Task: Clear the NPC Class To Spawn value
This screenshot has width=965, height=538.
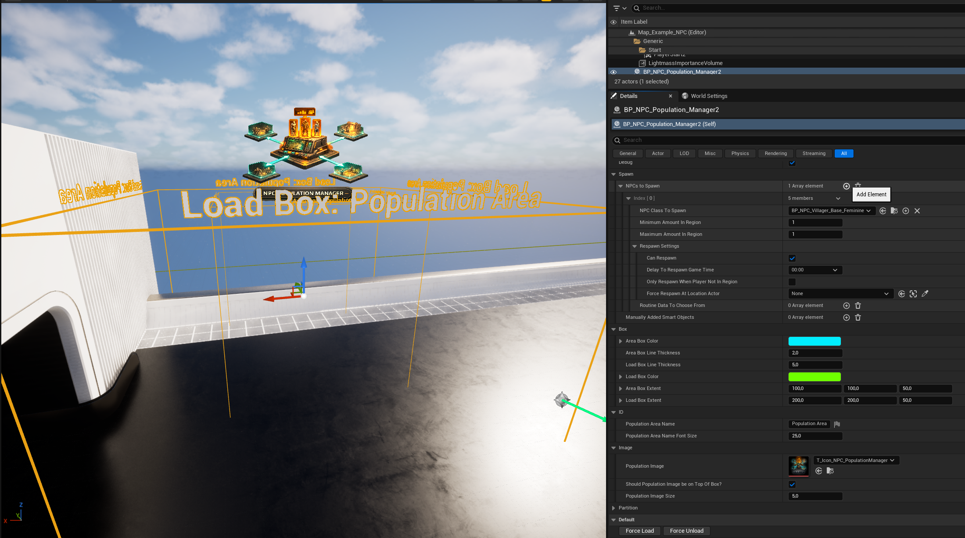Action: tap(917, 211)
